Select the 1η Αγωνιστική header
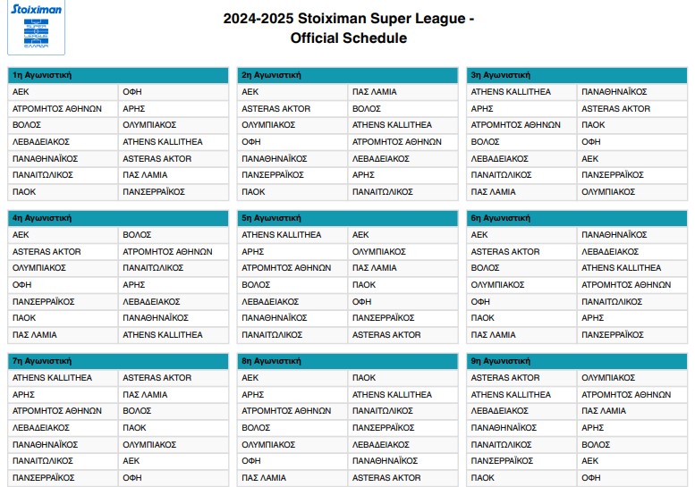 pyautogui.click(x=118, y=75)
